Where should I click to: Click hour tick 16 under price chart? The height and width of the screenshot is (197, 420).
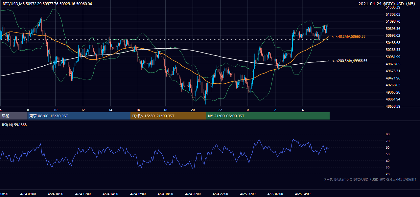(x=138, y=110)
